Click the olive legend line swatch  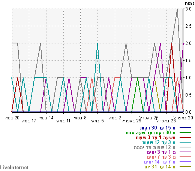pos(185,167)
